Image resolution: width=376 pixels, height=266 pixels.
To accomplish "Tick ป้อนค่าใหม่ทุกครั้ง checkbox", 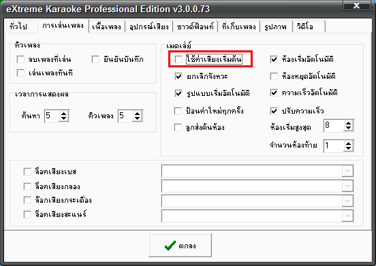I will (x=178, y=111).
